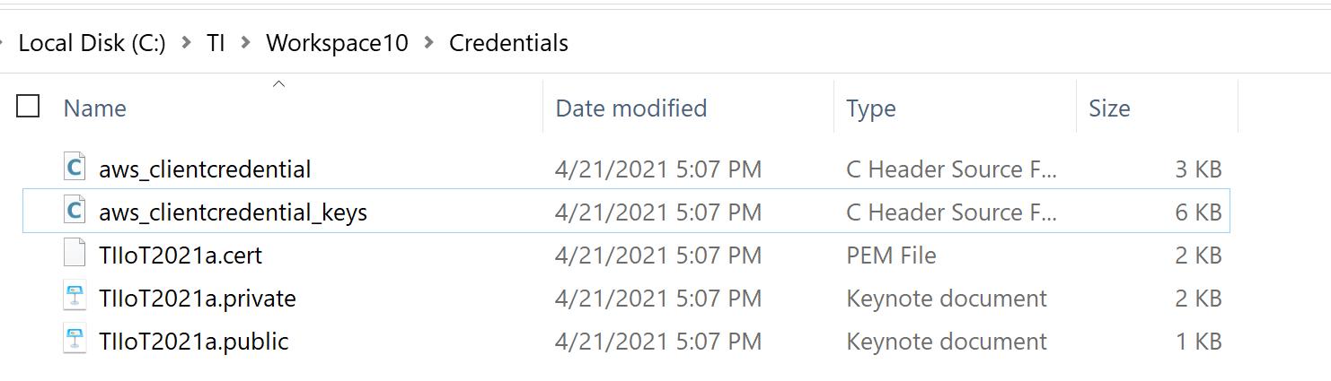Toggle the select-all checkbox beside Name

click(29, 107)
